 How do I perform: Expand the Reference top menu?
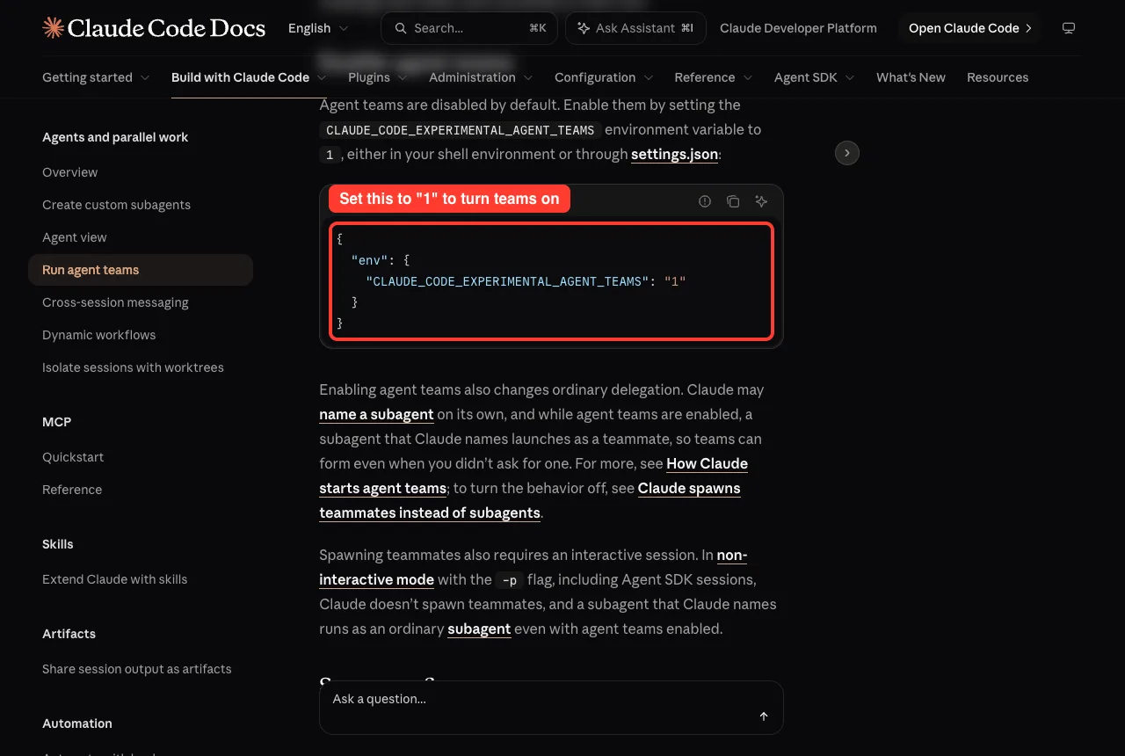[714, 77]
